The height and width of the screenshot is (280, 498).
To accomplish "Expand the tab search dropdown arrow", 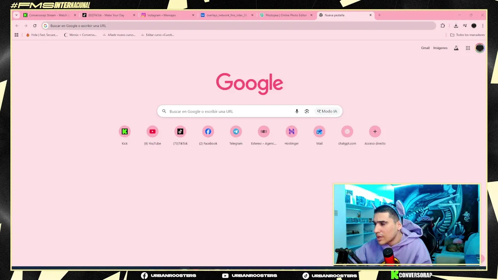I will (16, 15).
